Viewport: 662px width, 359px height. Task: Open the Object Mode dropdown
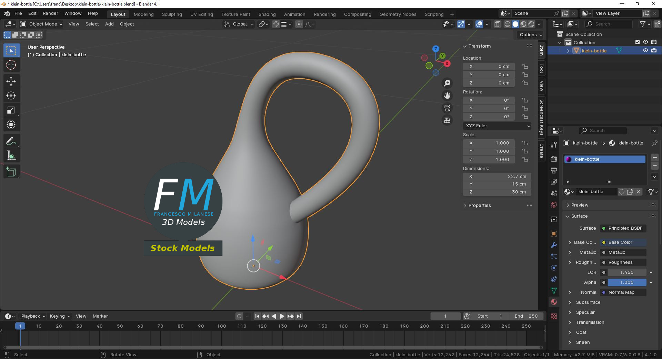point(41,24)
